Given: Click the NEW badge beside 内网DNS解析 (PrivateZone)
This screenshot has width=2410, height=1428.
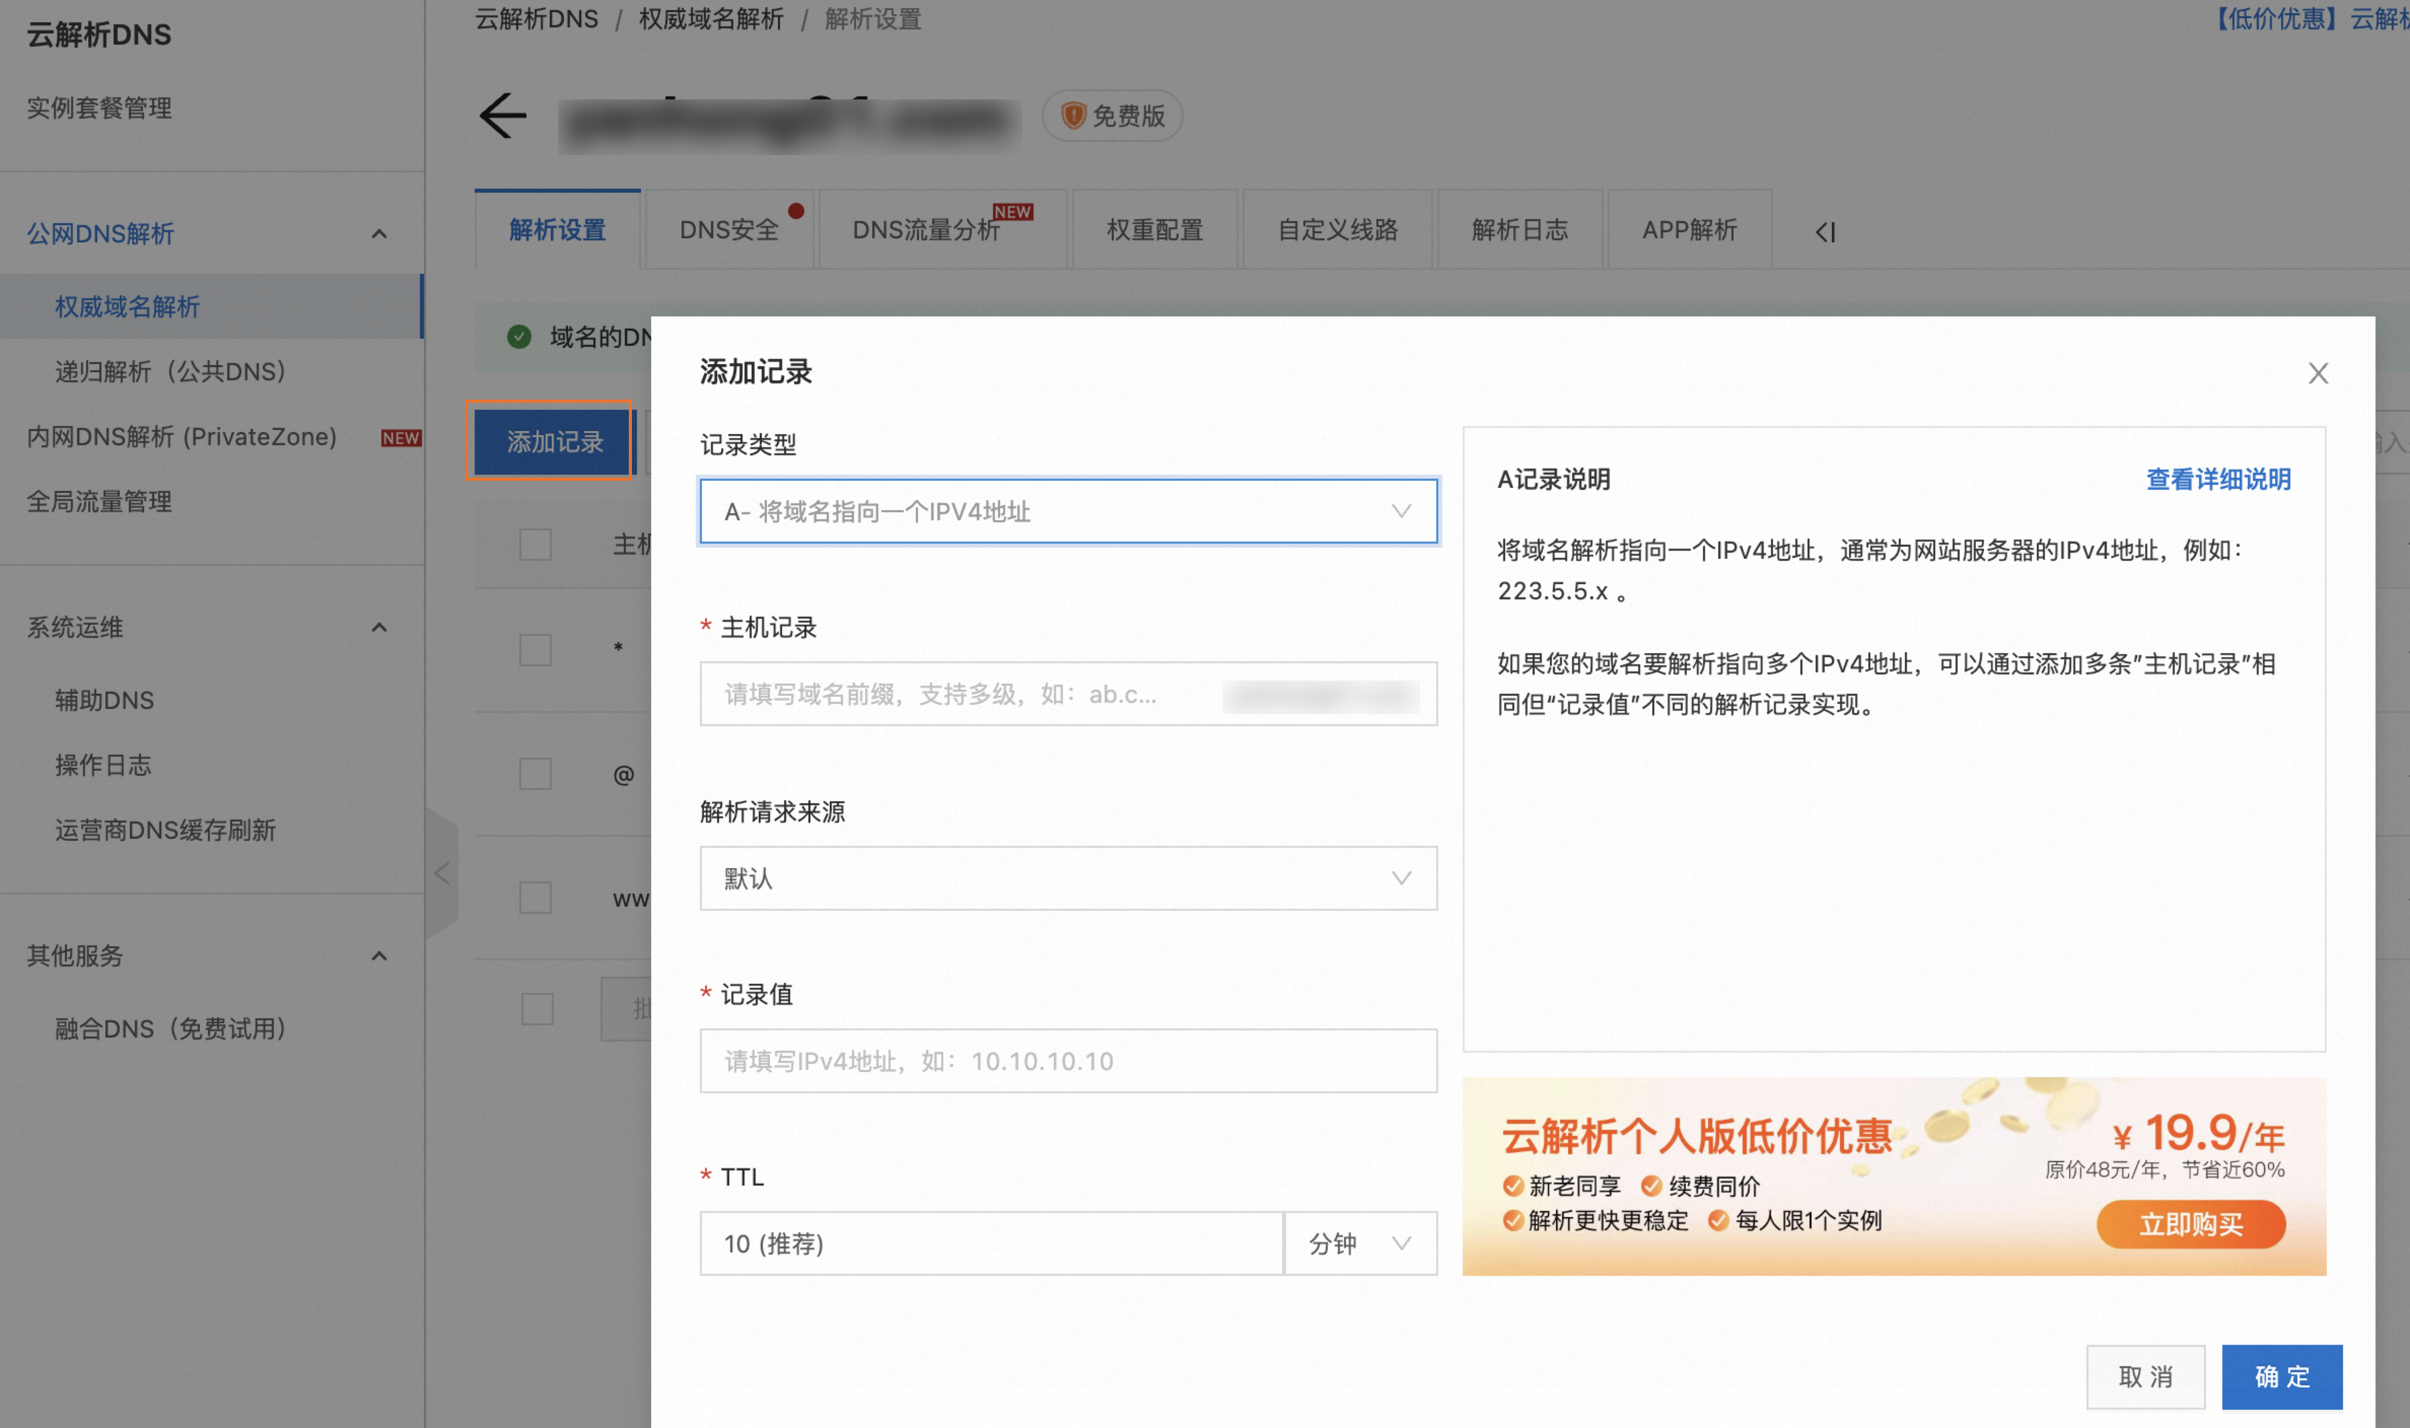Looking at the screenshot, I should (401, 438).
